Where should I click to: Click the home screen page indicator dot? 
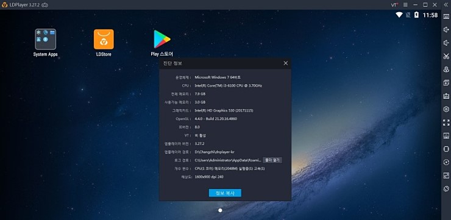(x=221, y=210)
